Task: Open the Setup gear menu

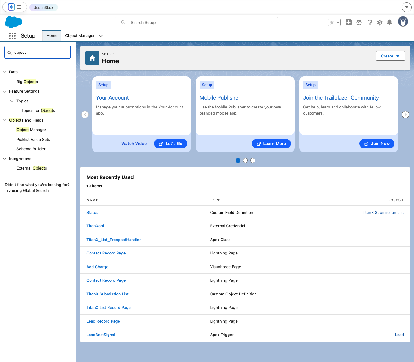Action: pyautogui.click(x=380, y=22)
